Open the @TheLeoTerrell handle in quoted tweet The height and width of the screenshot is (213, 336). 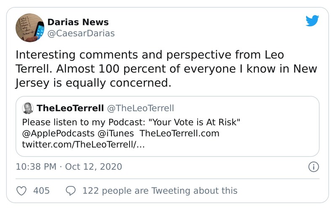click(x=141, y=108)
